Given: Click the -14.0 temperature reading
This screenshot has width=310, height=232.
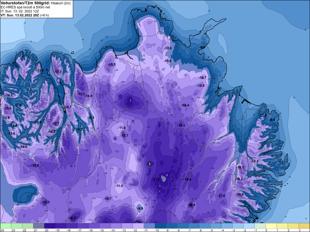Looking at the screenshot, I should [x=24, y=147].
